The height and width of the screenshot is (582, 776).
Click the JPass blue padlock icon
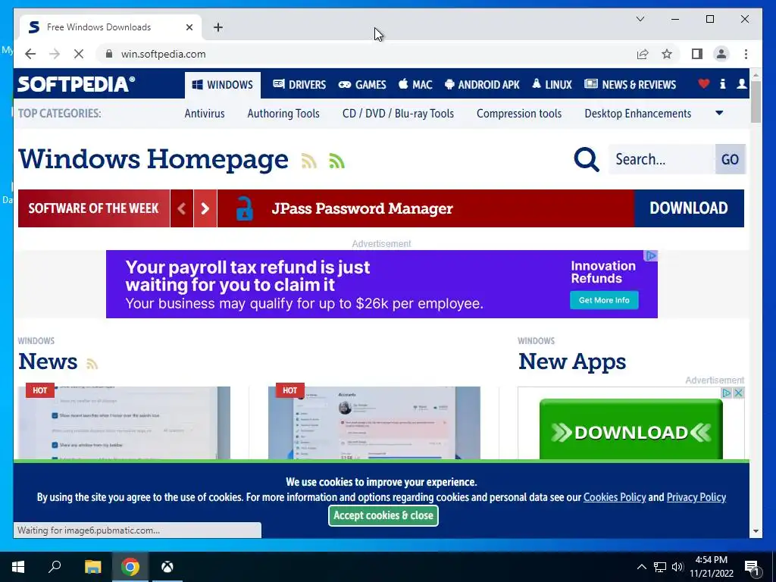245,208
